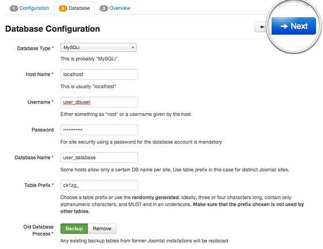
Task: Open the Configuration step tab
Action: [29, 8]
